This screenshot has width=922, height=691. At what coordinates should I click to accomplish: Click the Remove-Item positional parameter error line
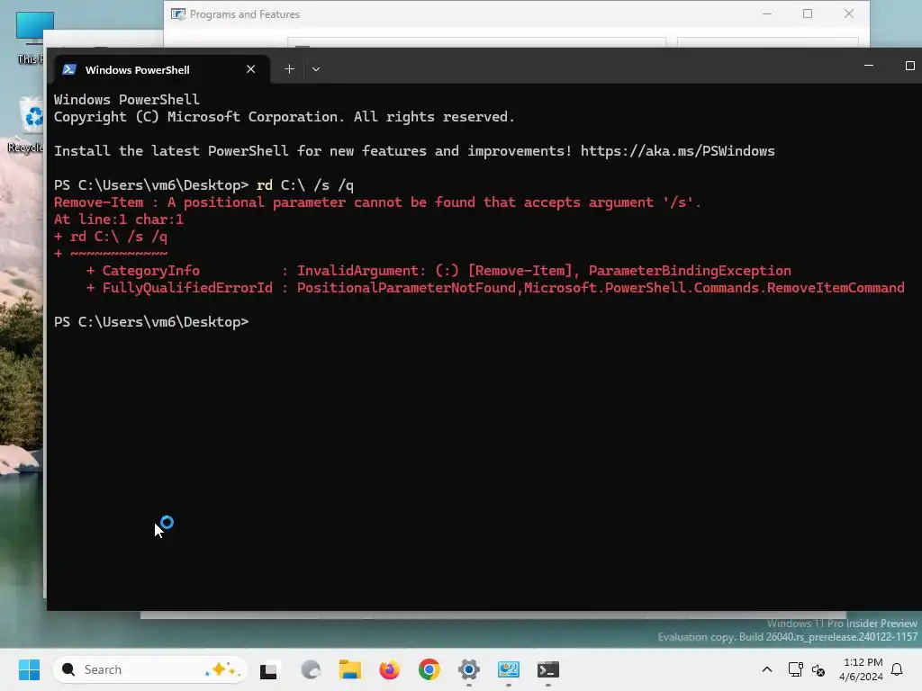[377, 202]
